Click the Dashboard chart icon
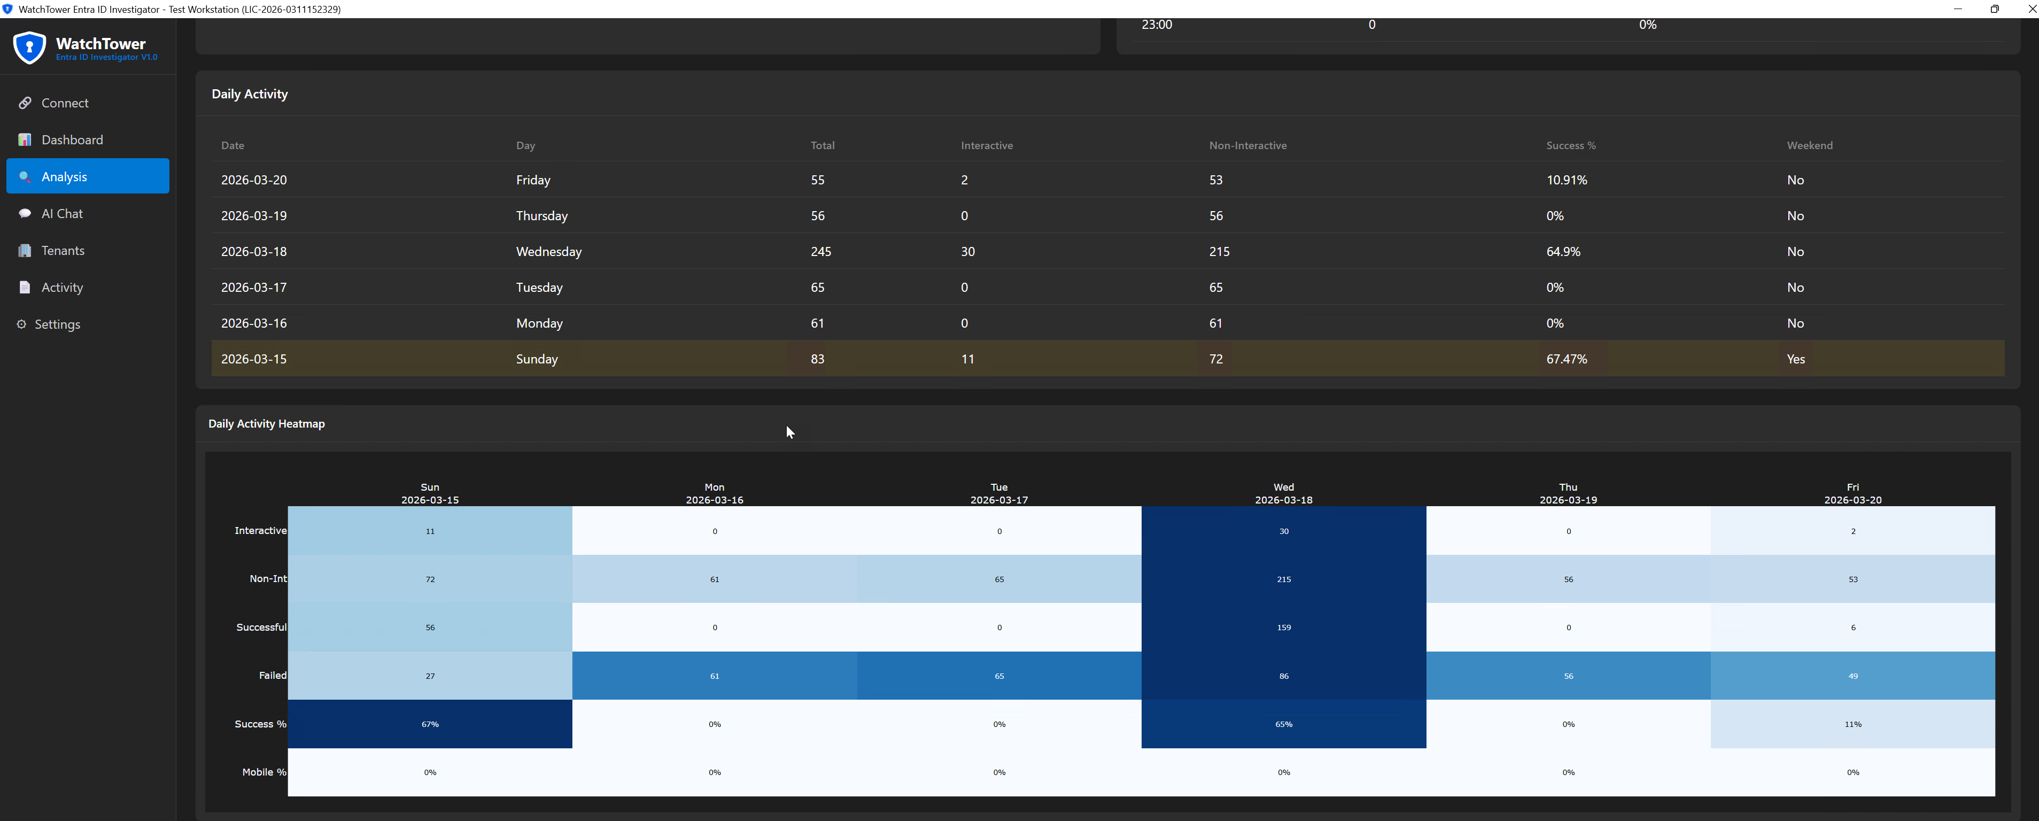 [25, 140]
